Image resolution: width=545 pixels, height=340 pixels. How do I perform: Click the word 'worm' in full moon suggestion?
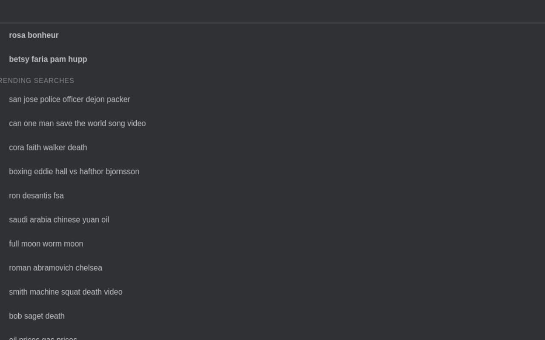point(52,244)
